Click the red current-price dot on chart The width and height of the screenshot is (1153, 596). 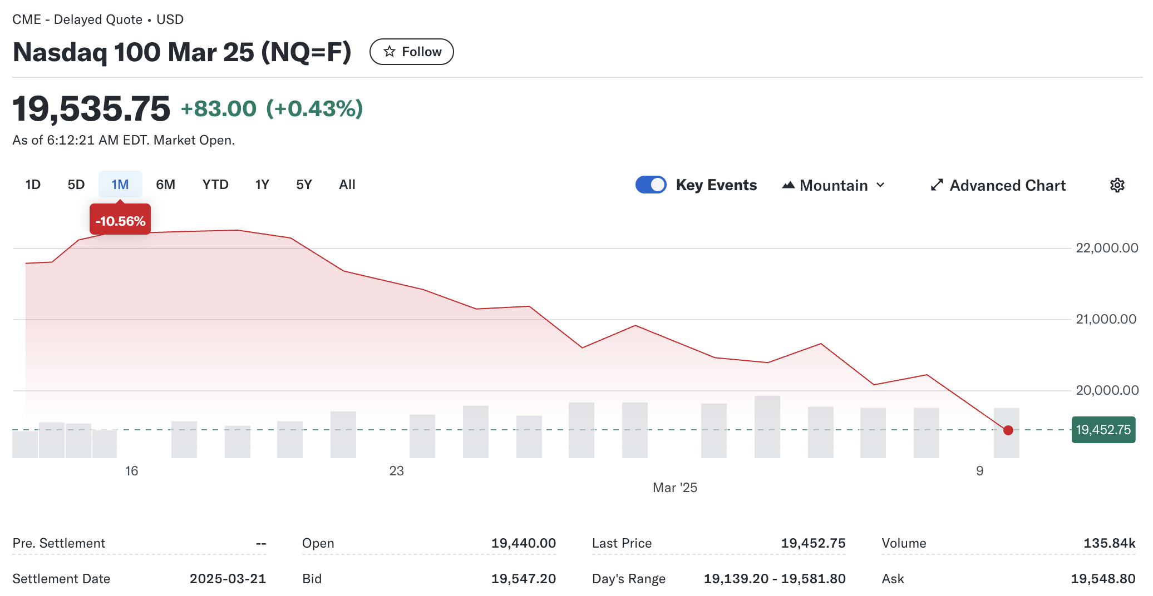1008,430
